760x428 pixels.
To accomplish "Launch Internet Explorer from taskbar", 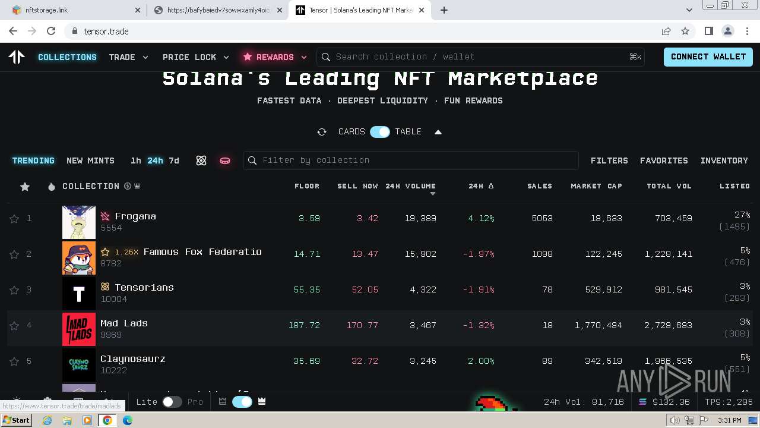I will 47,420.
